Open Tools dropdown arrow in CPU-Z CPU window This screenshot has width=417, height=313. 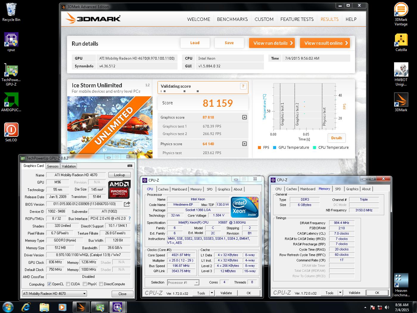[212, 293]
